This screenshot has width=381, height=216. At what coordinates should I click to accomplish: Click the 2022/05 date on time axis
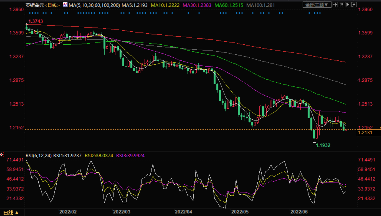[x=240, y=212]
